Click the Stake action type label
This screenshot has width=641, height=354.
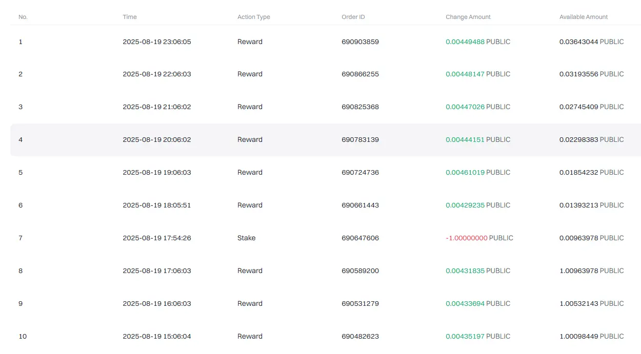point(246,238)
